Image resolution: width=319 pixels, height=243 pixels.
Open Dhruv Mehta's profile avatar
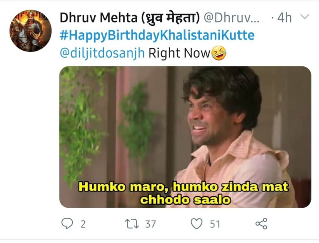point(30,30)
